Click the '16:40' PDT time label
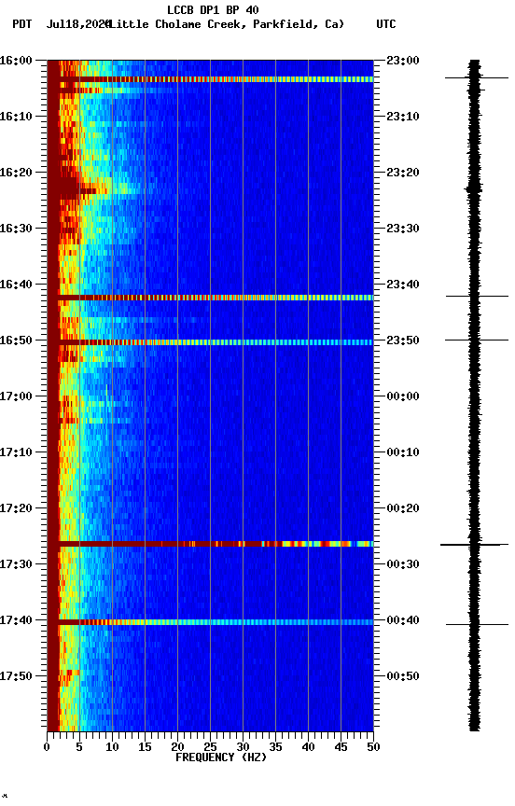This screenshot has height=806, width=515. point(16,285)
